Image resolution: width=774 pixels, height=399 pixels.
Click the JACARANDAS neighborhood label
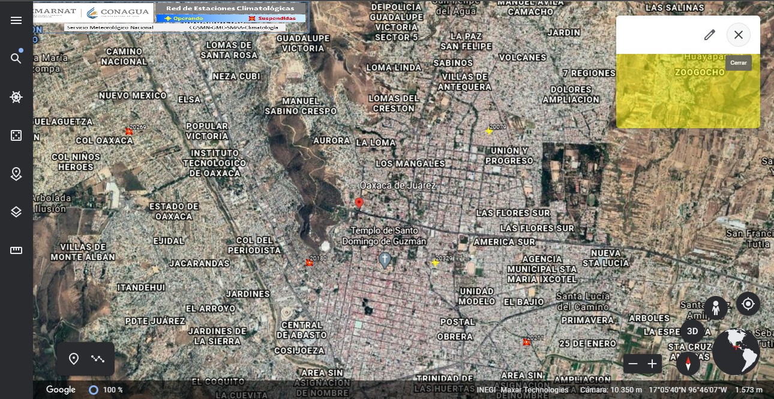199,263
